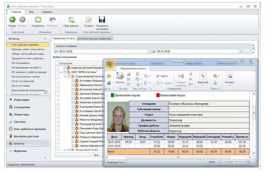
Task: Click the Экспорт icon in preview ribbon
Action: 230,76
